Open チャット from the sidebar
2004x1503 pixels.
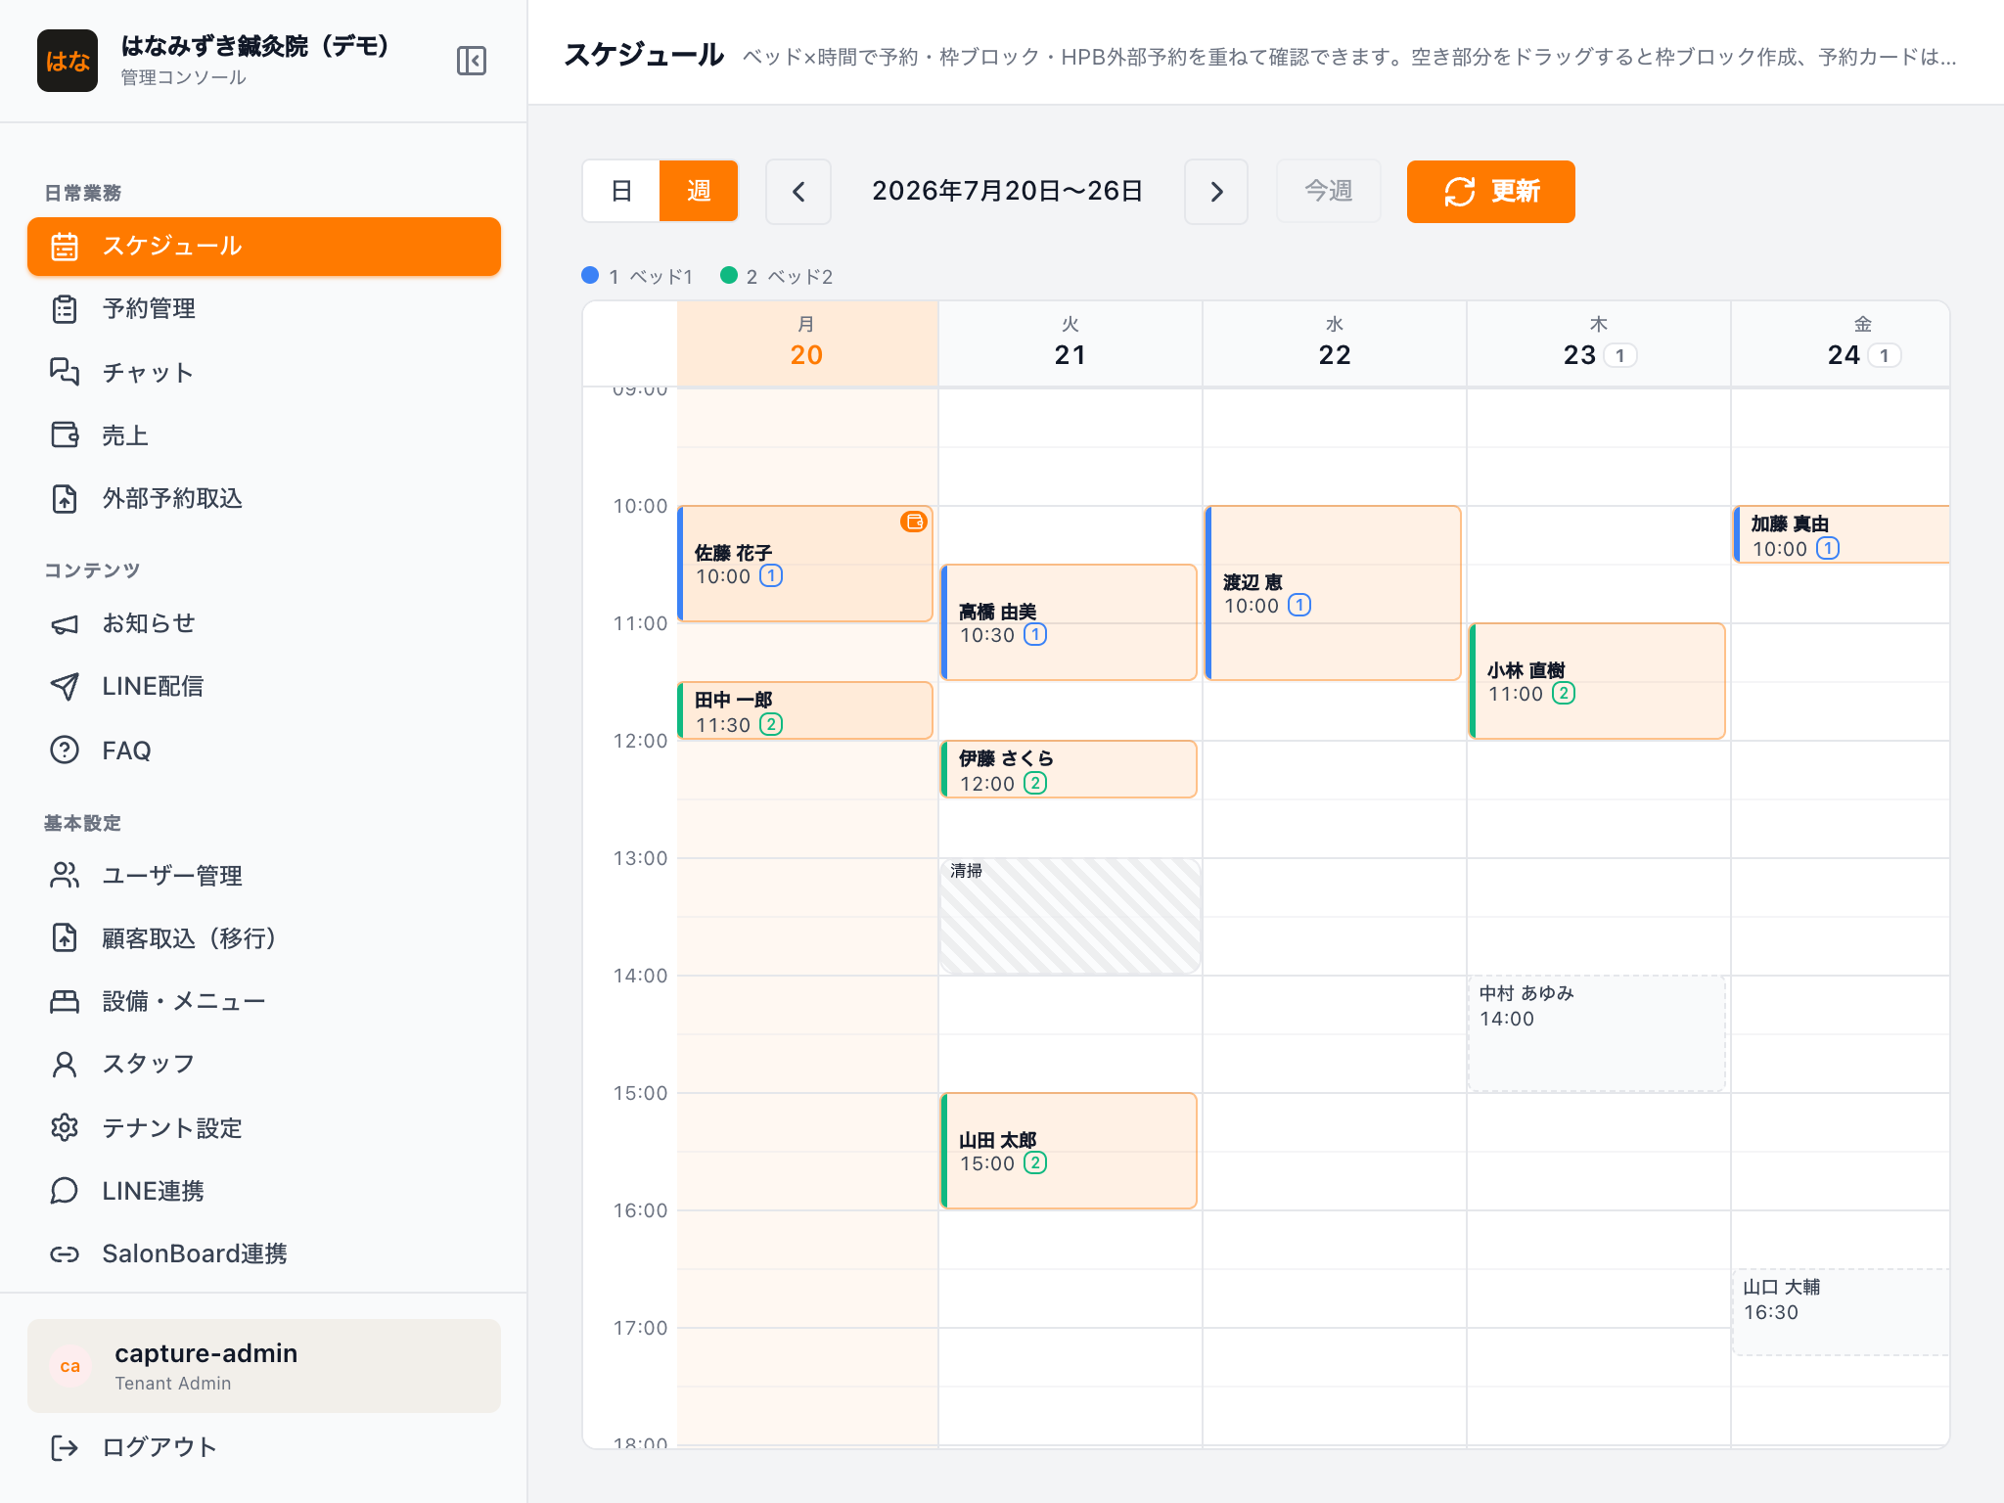point(264,373)
